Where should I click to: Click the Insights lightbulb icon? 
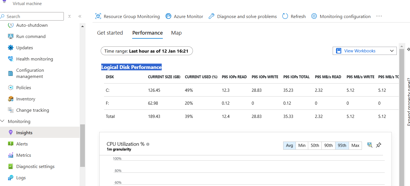coord(11,133)
